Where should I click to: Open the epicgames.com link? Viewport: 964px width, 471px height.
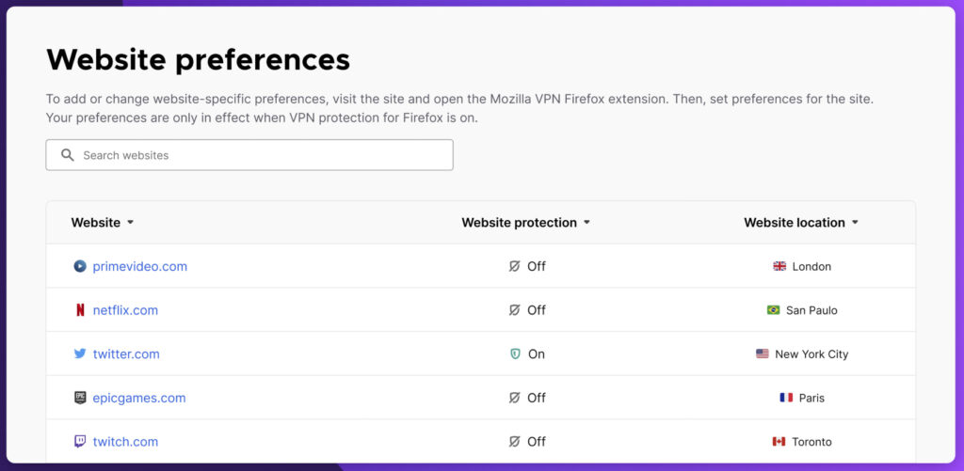coord(139,398)
